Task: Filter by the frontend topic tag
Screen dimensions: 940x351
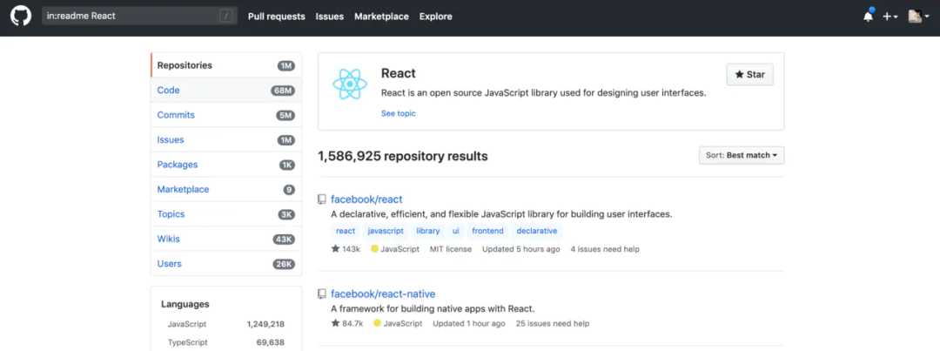Action: (x=487, y=231)
